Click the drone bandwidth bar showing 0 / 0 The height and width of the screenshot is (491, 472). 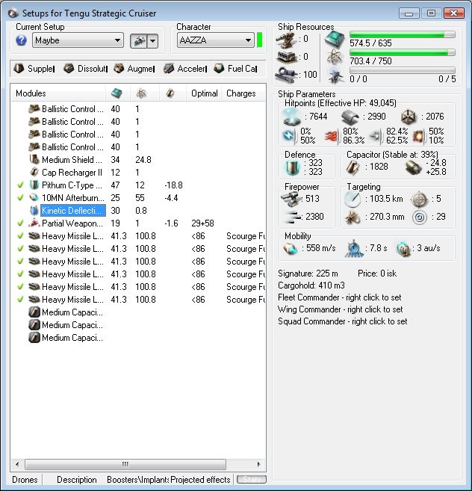[x=403, y=70]
